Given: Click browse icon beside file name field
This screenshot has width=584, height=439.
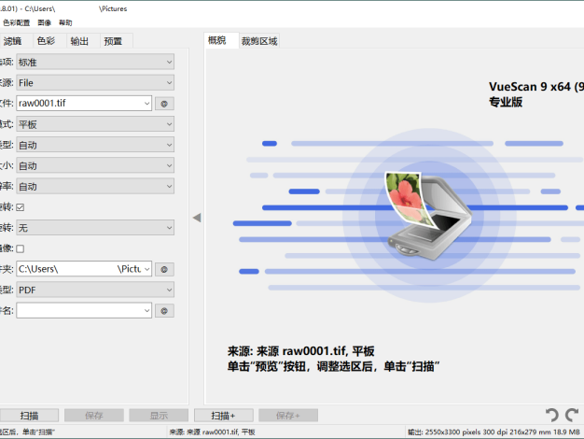Looking at the screenshot, I should [x=164, y=311].
